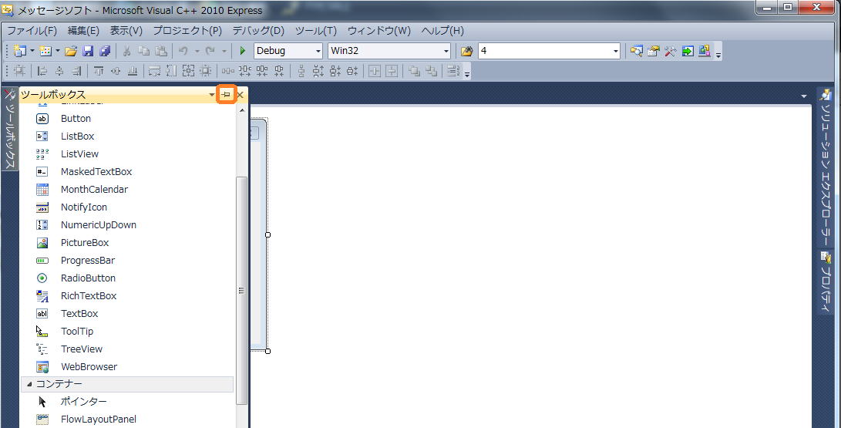Open the Toolbox window options dropdown arrow
The height and width of the screenshot is (428, 841).
[212, 95]
